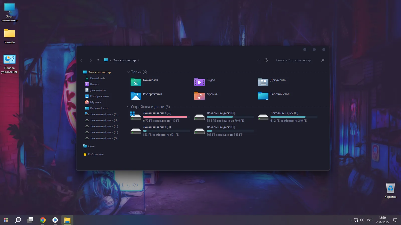Click the D: drive usage bar

(230, 117)
